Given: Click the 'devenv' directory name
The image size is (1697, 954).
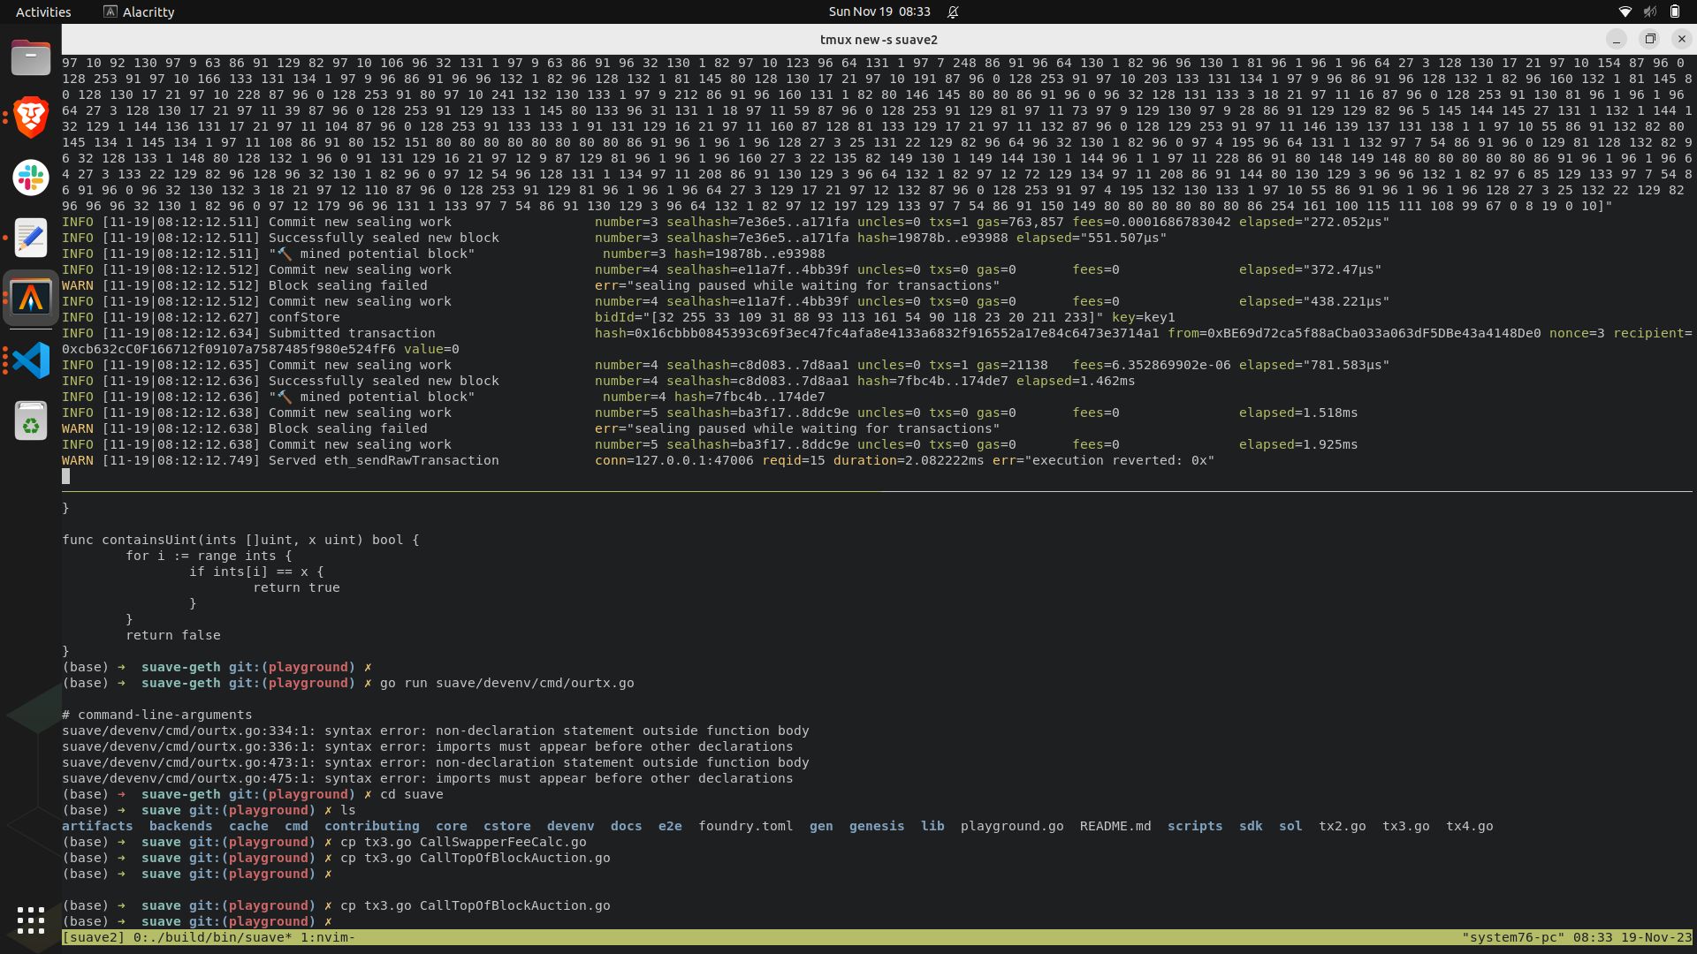Looking at the screenshot, I should 571,826.
